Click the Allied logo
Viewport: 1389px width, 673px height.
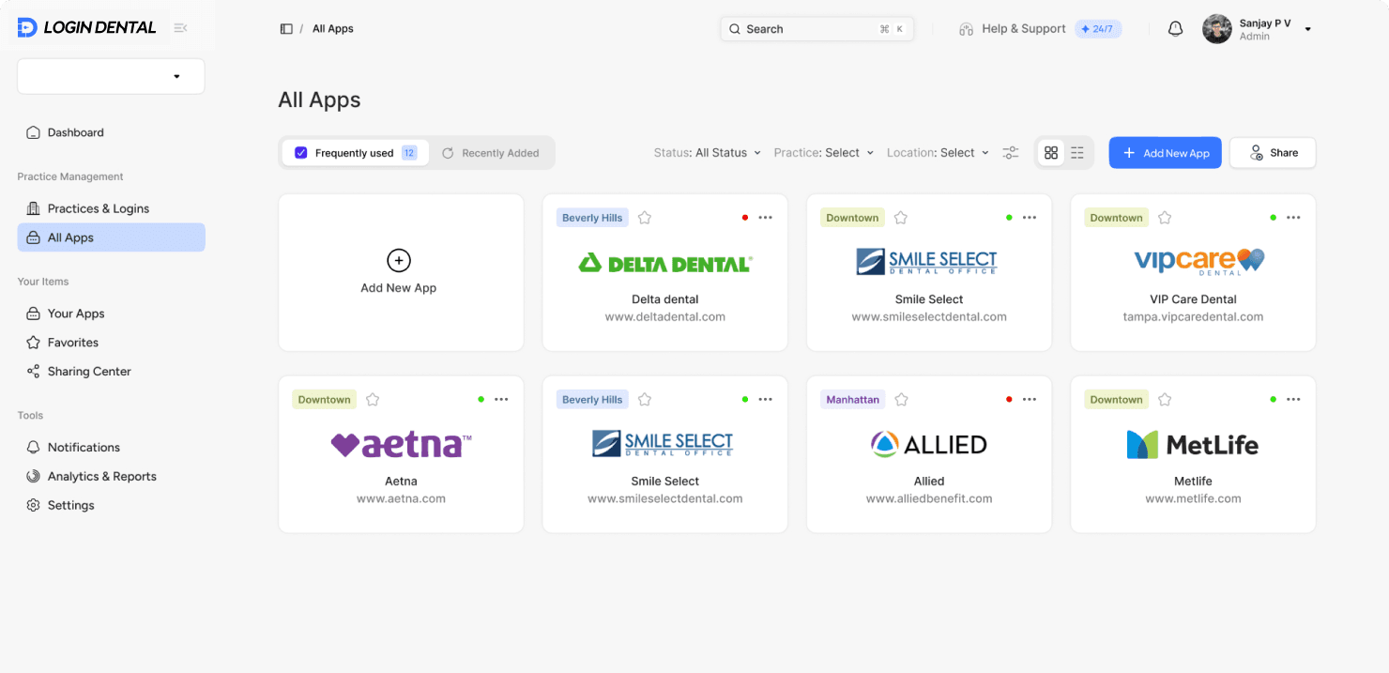pos(928,445)
